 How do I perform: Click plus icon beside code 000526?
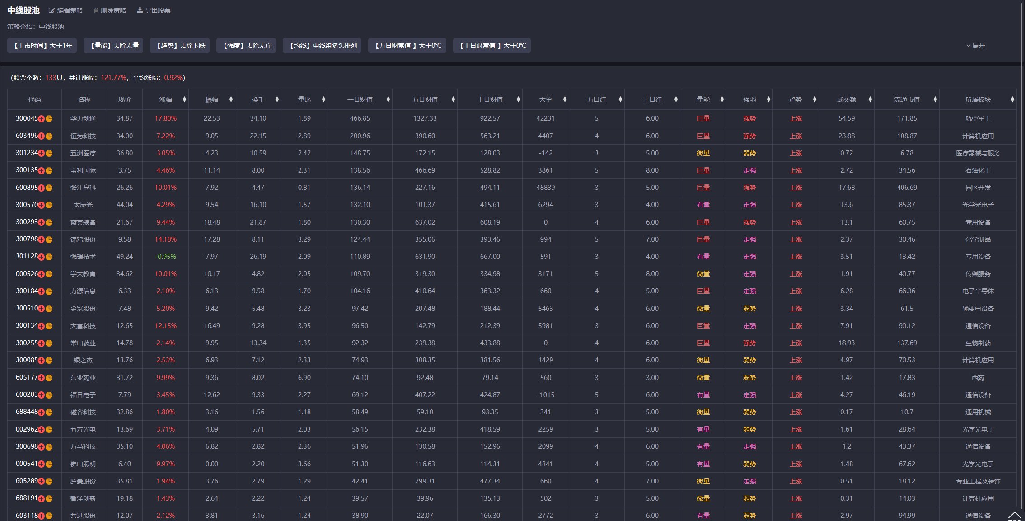pyautogui.click(x=42, y=274)
